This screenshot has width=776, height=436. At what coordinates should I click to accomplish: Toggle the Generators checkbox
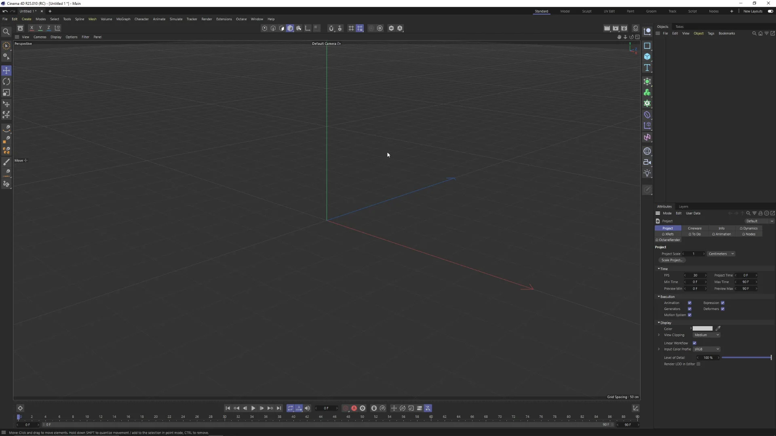690,309
